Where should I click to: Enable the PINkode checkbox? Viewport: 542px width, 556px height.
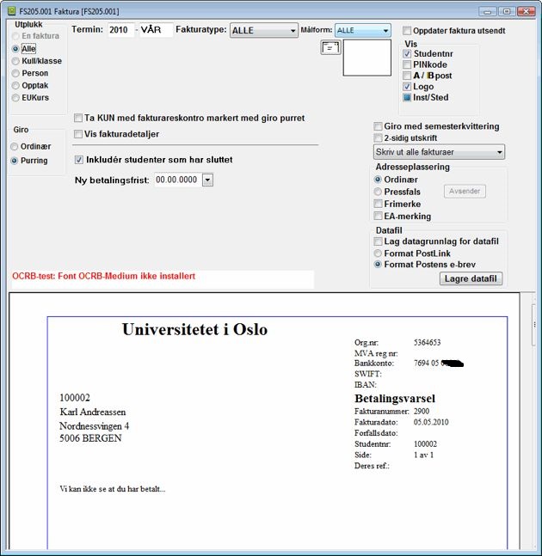(407, 65)
